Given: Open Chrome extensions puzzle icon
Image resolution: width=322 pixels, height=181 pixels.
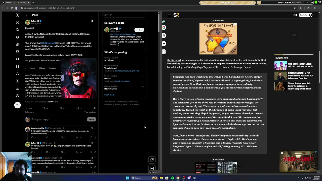Looking at the screenshot, I should 301,8.
